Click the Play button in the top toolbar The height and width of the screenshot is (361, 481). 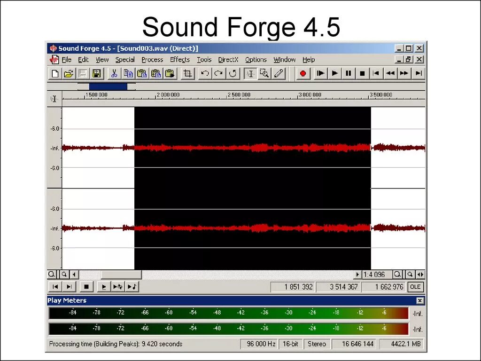click(334, 74)
